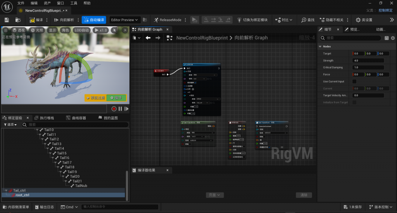Click the 查找 find button

tap(307, 20)
